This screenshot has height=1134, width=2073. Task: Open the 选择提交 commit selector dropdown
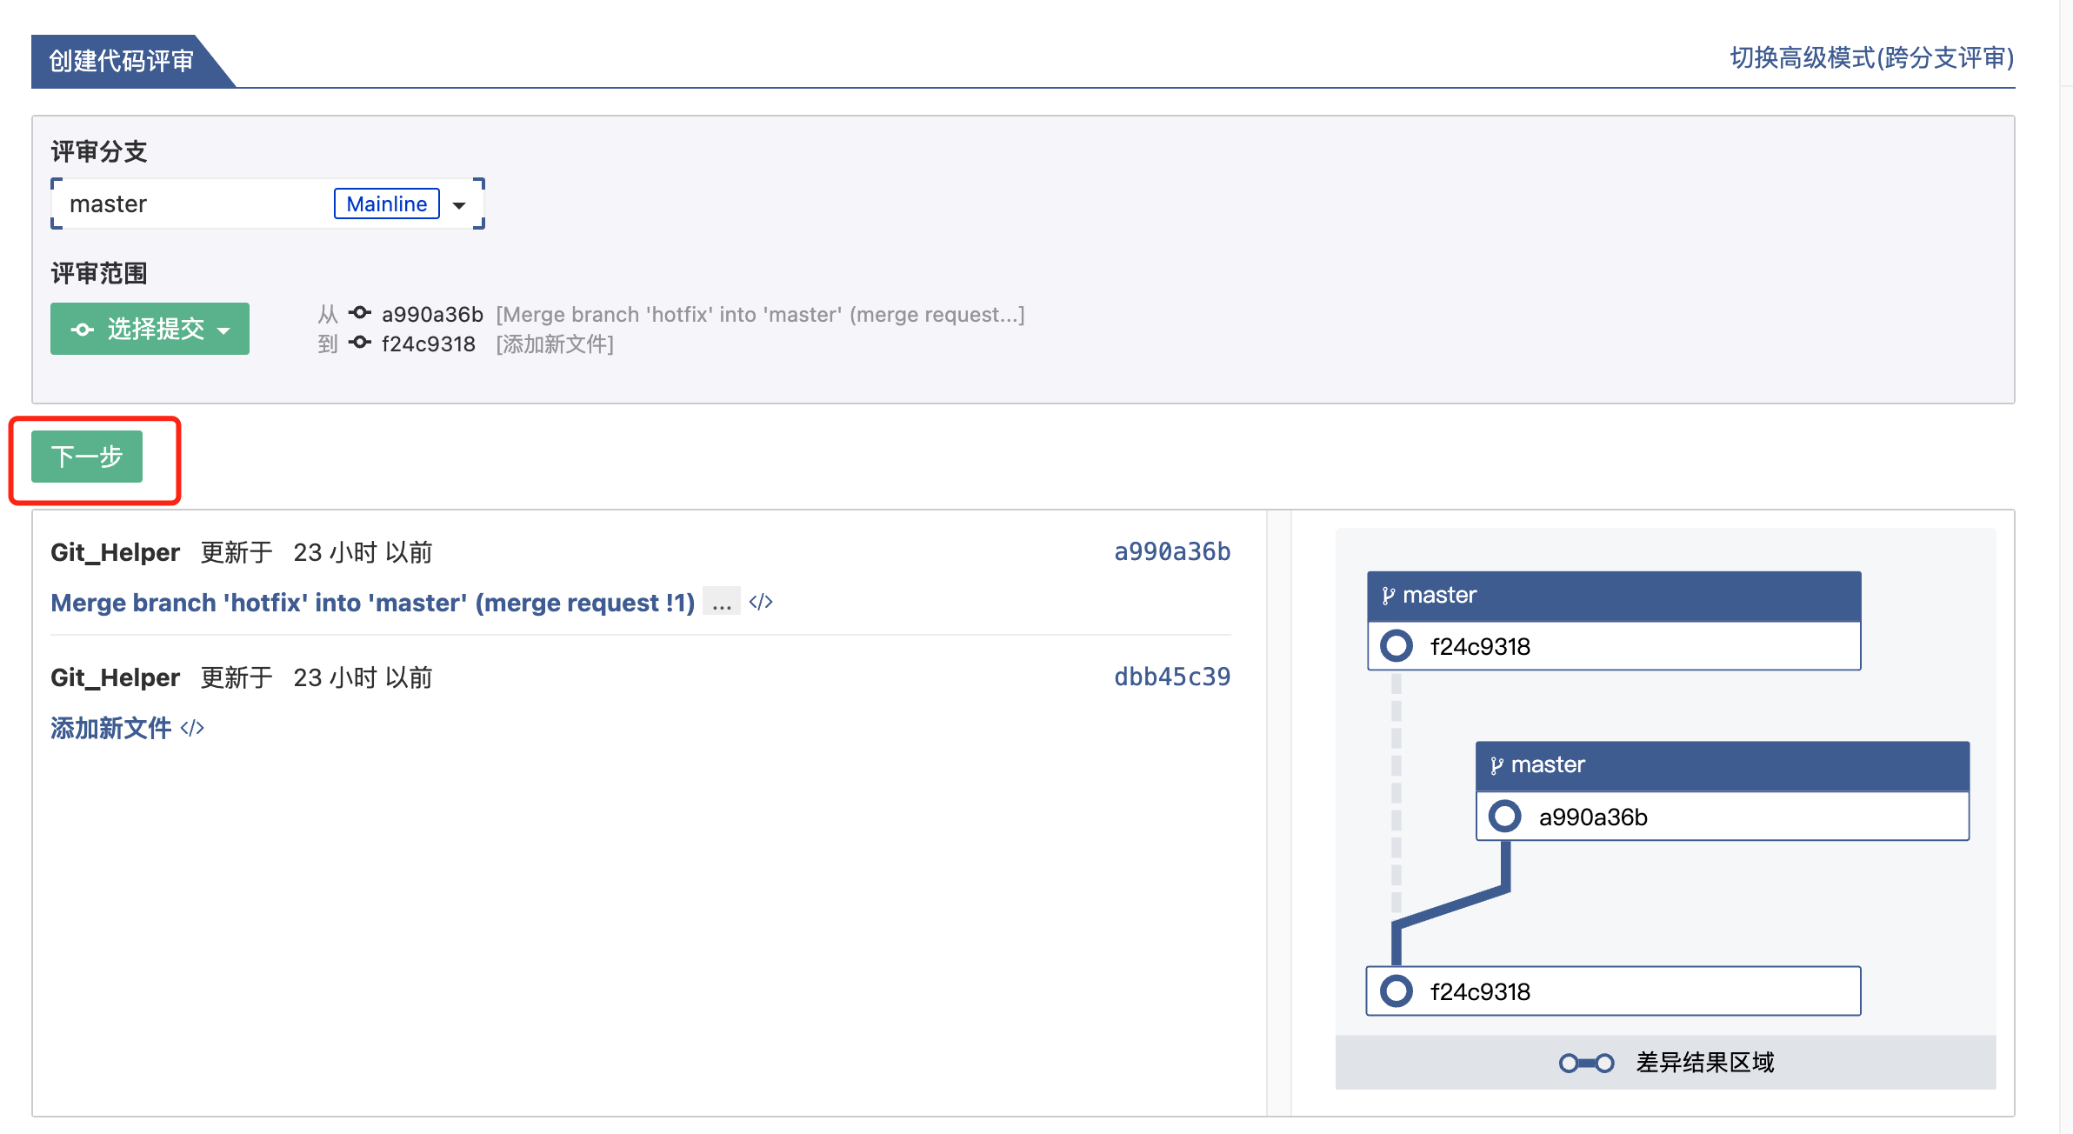coord(150,329)
